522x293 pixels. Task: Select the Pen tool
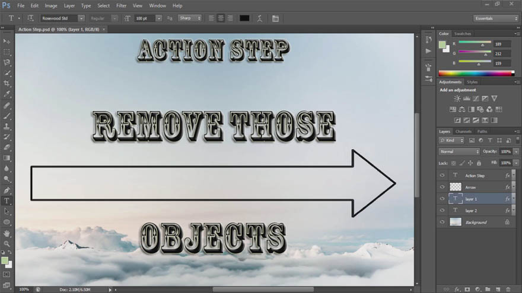pos(7,191)
